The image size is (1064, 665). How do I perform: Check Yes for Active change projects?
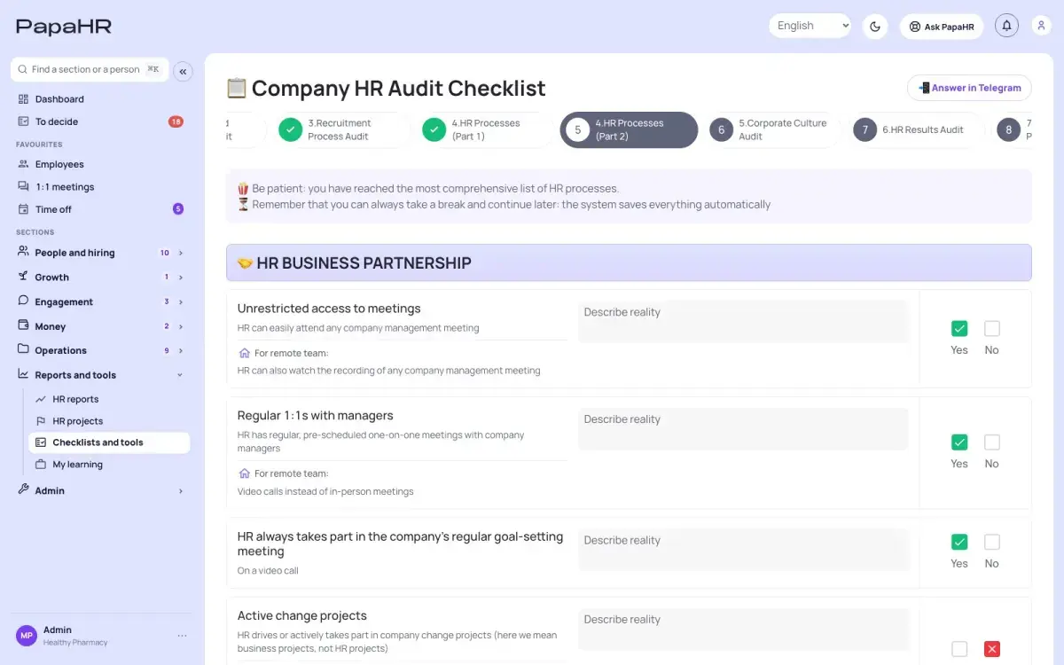pyautogui.click(x=959, y=649)
